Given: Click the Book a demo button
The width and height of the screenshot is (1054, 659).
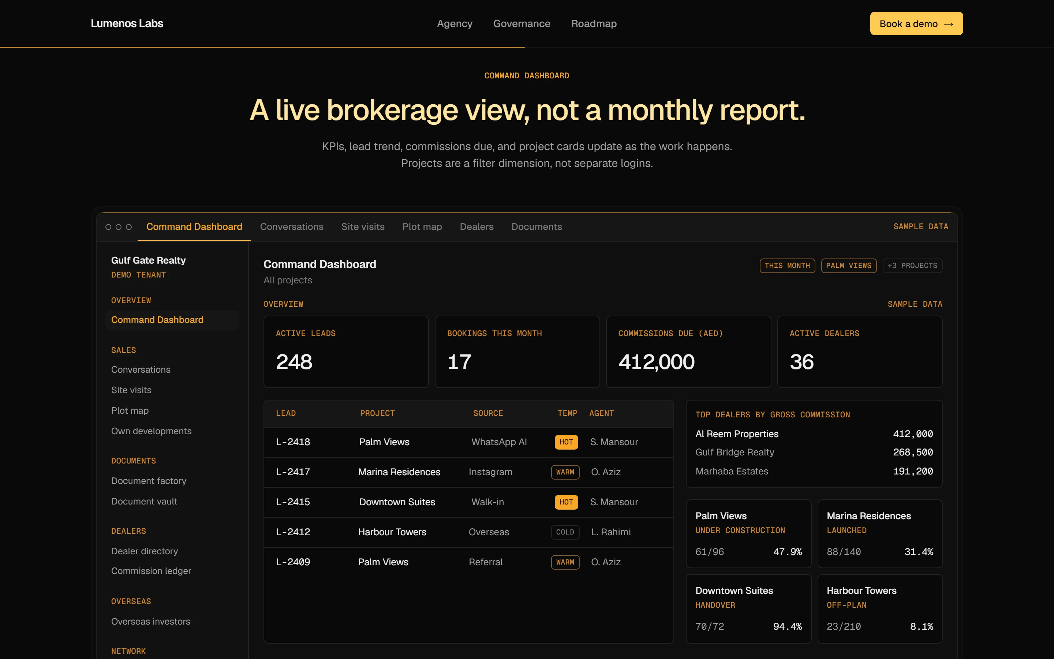Looking at the screenshot, I should pos(916,23).
